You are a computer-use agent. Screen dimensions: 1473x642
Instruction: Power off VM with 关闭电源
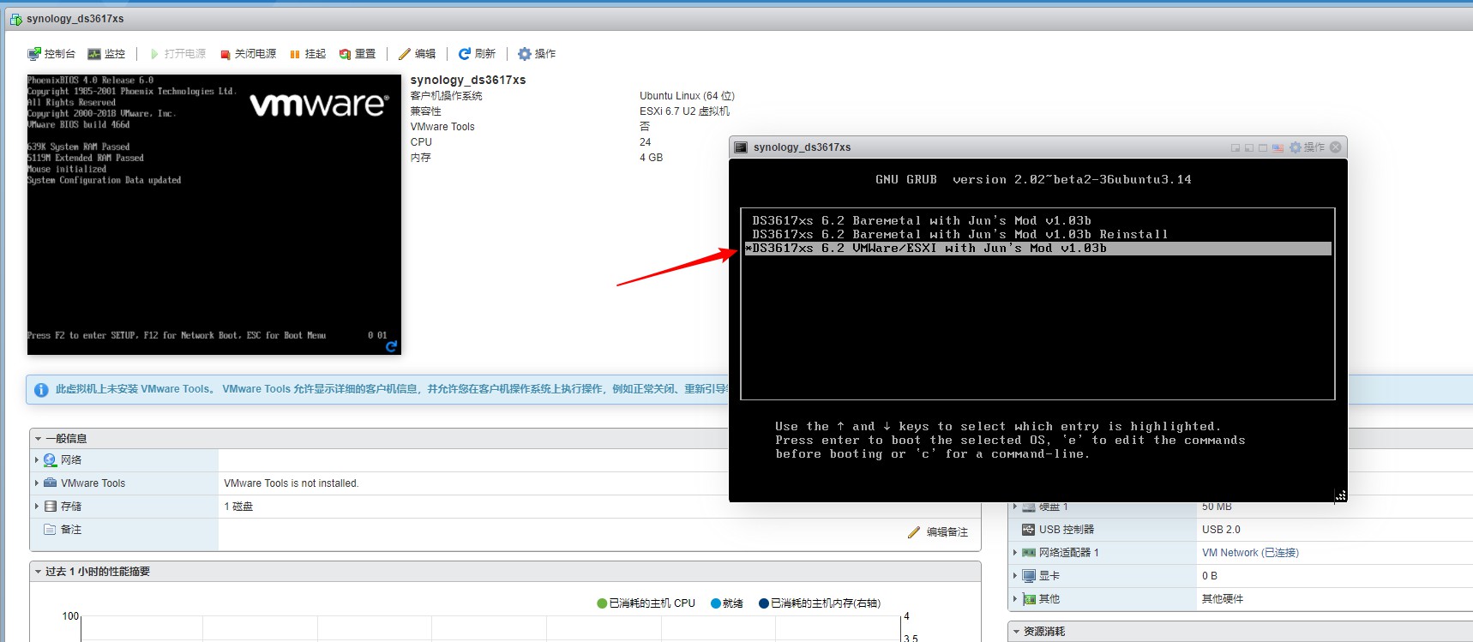pos(248,54)
